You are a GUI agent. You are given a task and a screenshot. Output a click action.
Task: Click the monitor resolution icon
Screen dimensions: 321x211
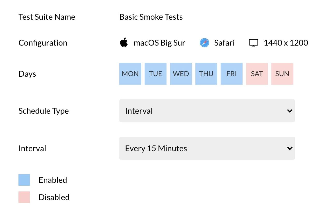click(253, 43)
